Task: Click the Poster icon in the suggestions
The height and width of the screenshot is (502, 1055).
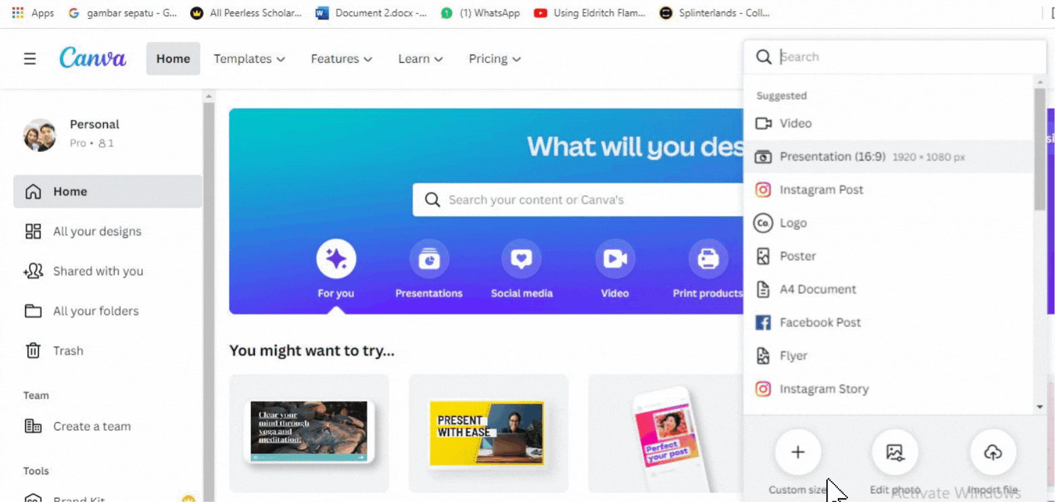Action: click(x=763, y=256)
